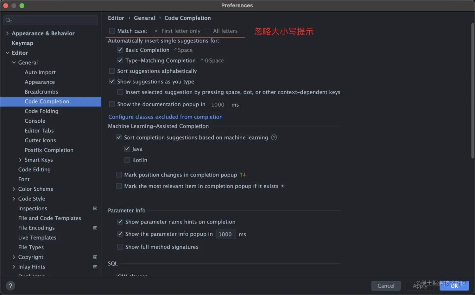Enable Show the documentation popup checkbox

(112, 104)
